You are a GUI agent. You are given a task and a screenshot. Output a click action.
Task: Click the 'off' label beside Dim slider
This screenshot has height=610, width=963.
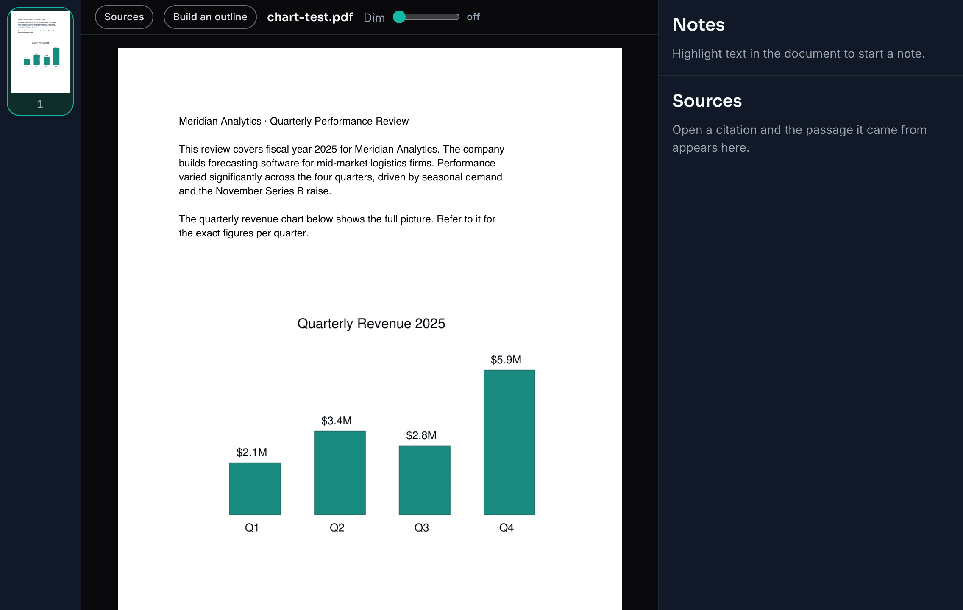(473, 17)
